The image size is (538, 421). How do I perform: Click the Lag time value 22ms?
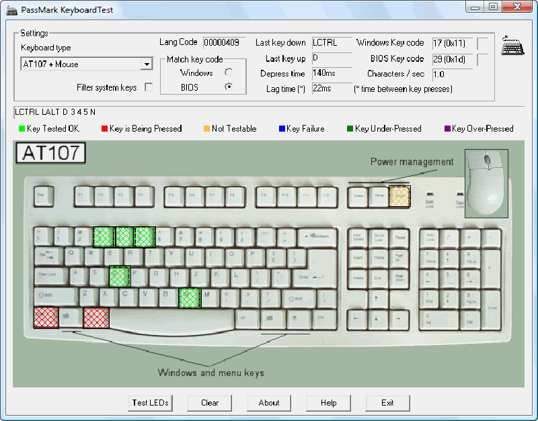pos(332,89)
